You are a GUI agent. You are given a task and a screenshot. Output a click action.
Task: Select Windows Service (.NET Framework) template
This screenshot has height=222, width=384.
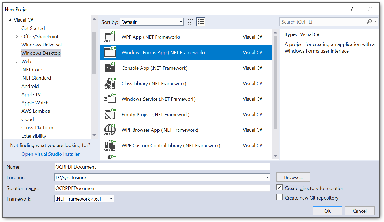pos(186,99)
